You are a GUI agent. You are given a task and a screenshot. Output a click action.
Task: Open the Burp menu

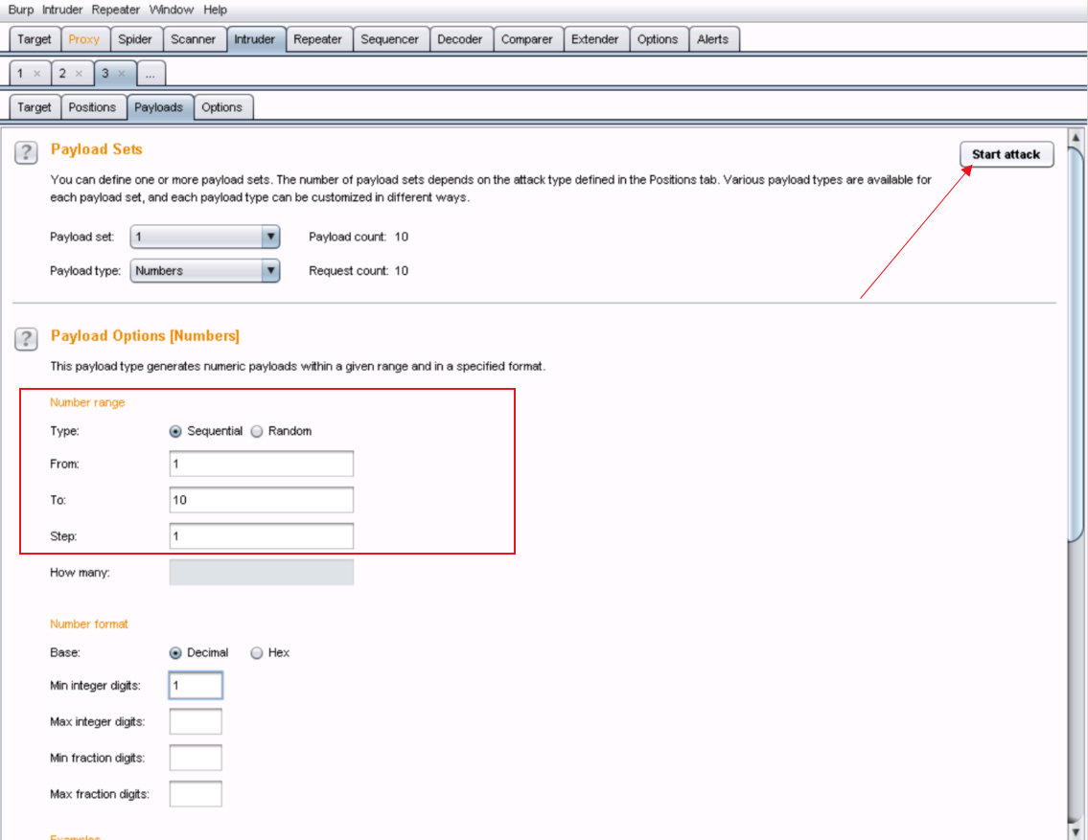coord(21,10)
